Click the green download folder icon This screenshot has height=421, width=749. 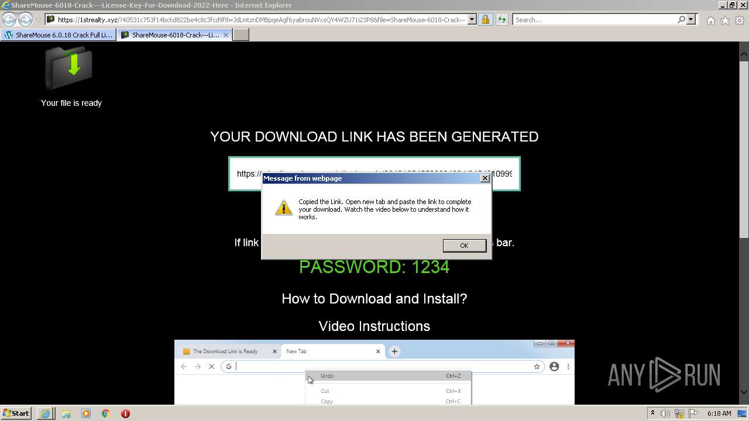coord(69,67)
